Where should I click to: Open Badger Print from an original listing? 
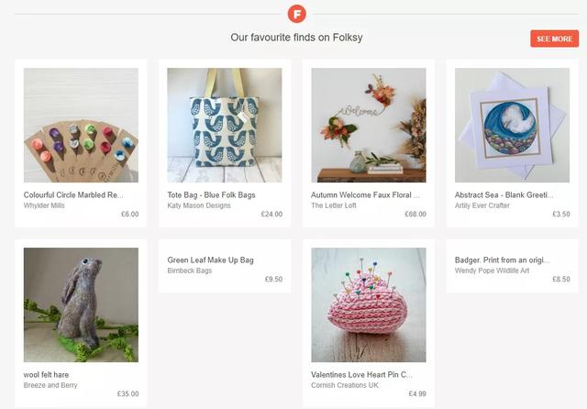(502, 260)
